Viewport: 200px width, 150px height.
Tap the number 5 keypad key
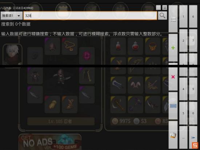click(x=183, y=113)
